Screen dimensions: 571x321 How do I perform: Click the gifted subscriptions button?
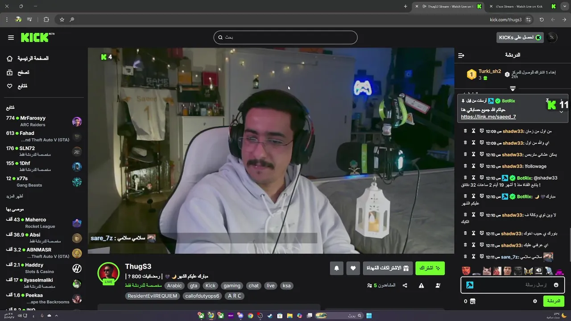pyautogui.click(x=388, y=268)
